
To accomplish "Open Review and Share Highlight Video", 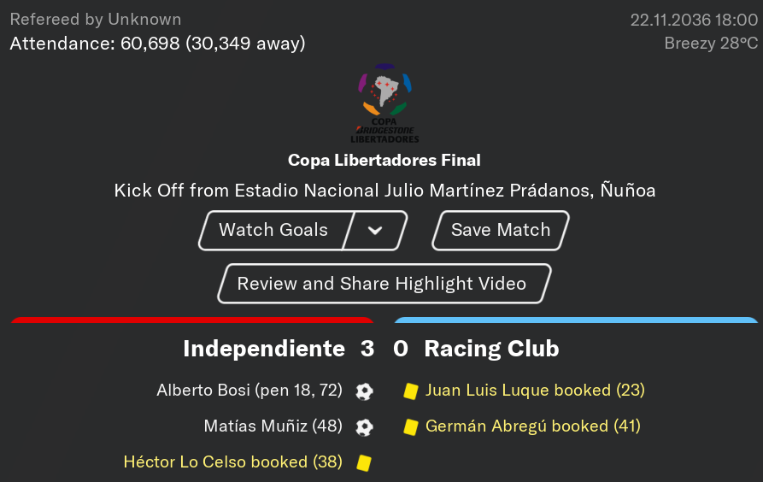I will 384,284.
